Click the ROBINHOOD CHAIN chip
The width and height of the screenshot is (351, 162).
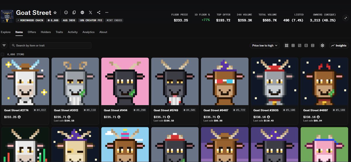[x=30, y=20]
